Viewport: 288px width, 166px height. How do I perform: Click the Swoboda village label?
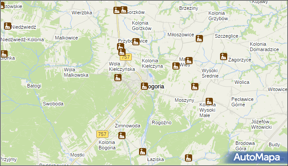pyautogui.click(x=53, y=104)
